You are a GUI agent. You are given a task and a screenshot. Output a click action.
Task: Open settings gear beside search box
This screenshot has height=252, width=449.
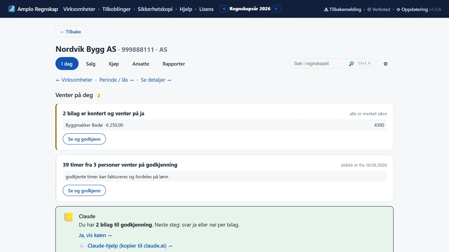(x=385, y=64)
